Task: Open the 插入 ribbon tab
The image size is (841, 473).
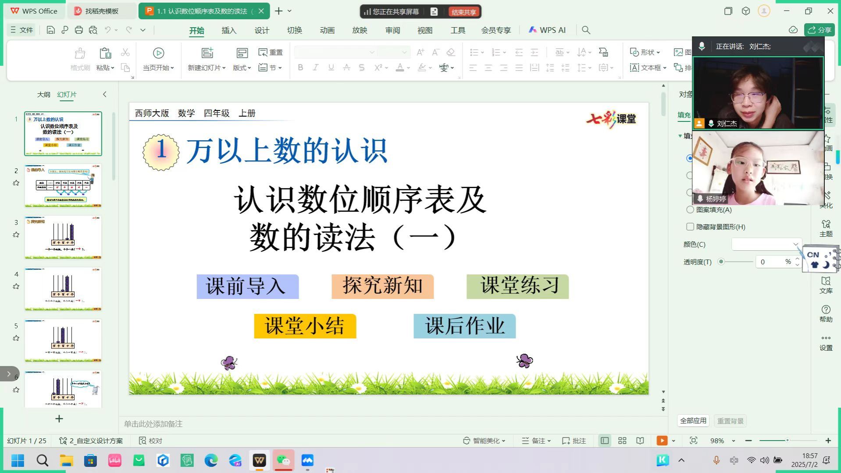Action: (x=229, y=30)
